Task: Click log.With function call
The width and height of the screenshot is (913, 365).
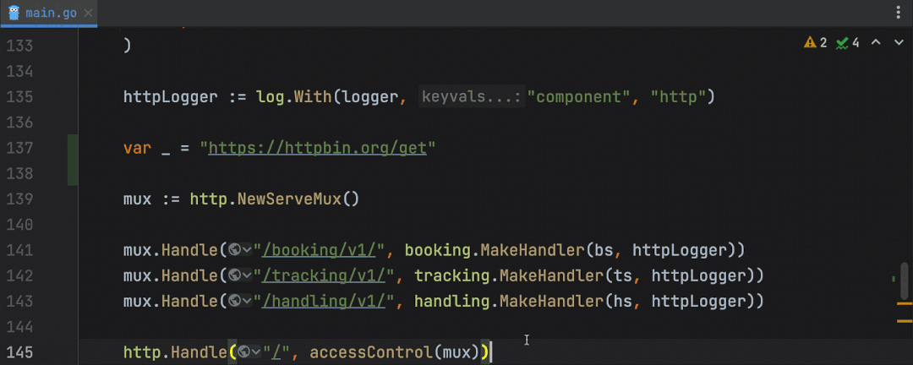Action: (x=294, y=96)
